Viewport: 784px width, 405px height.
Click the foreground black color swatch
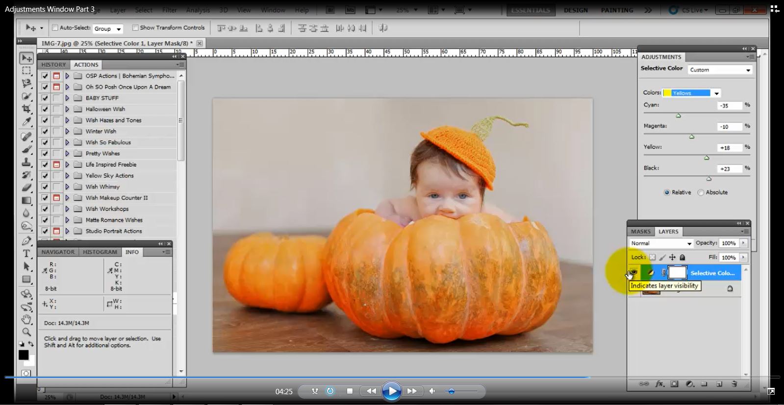pos(24,355)
